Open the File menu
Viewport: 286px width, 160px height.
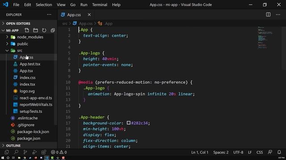coord(16,5)
